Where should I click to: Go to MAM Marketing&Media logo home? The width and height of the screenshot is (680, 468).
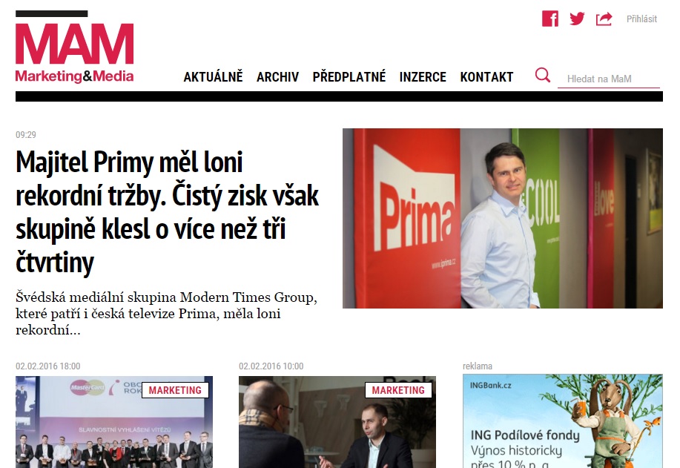pyautogui.click(x=75, y=47)
